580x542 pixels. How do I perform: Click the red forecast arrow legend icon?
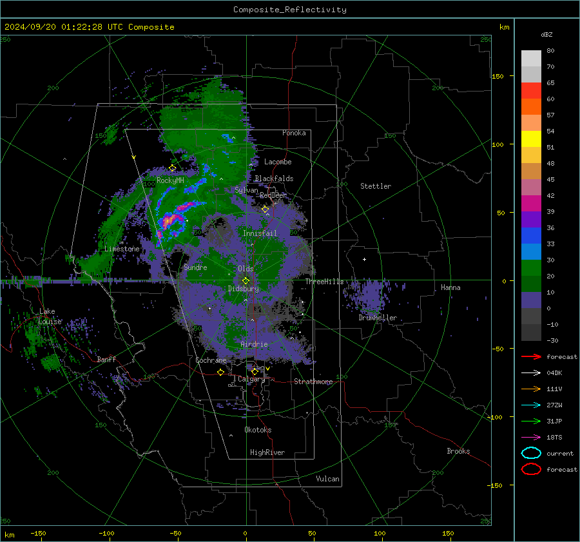click(531, 356)
